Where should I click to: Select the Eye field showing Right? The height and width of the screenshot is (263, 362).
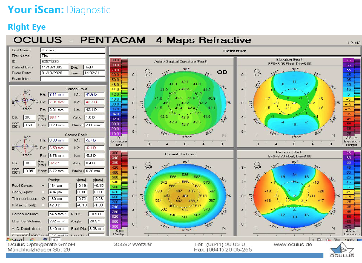coord(94,67)
